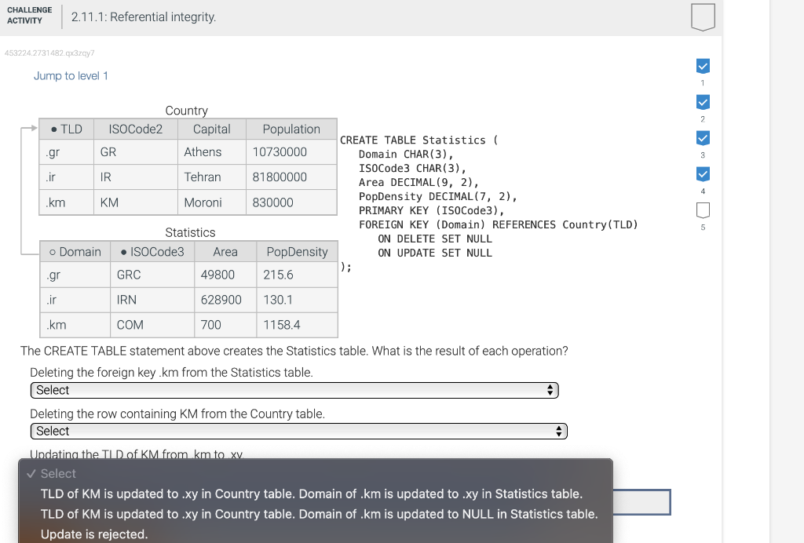The image size is (804, 543).
Task: Click the GRC cell in Statistics table
Action: 152,275
